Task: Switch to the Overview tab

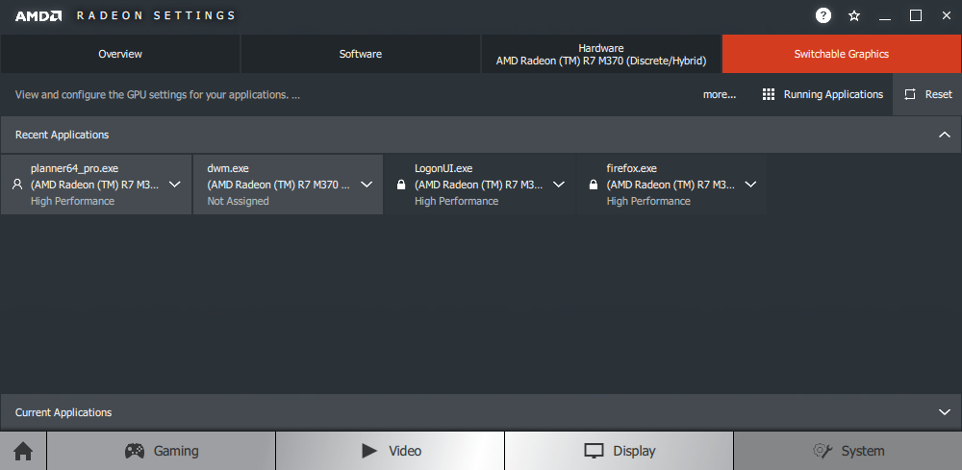Action: click(x=120, y=54)
